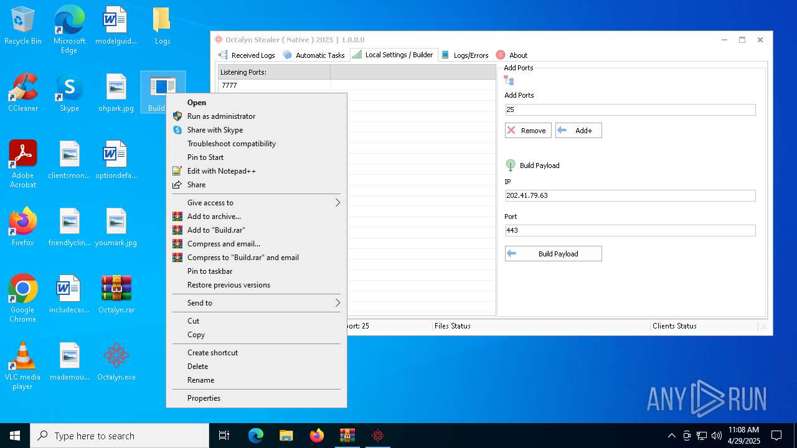The height and width of the screenshot is (448, 797).
Task: Choose Share with Skype option
Action: [256, 130]
